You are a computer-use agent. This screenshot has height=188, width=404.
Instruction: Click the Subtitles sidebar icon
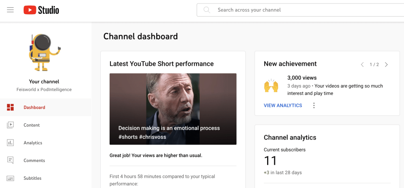pyautogui.click(x=10, y=178)
